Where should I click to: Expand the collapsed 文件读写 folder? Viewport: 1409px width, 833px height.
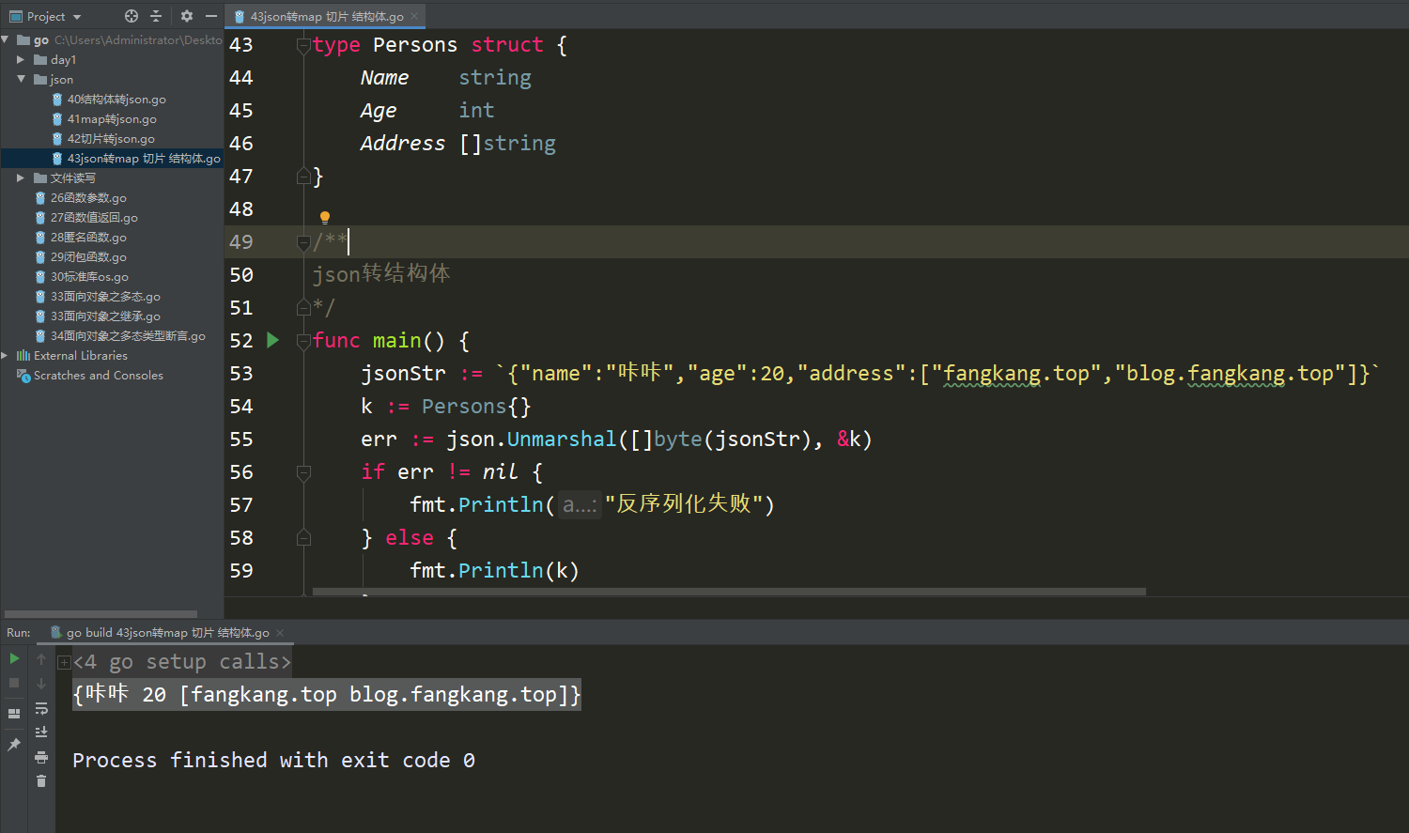21,177
